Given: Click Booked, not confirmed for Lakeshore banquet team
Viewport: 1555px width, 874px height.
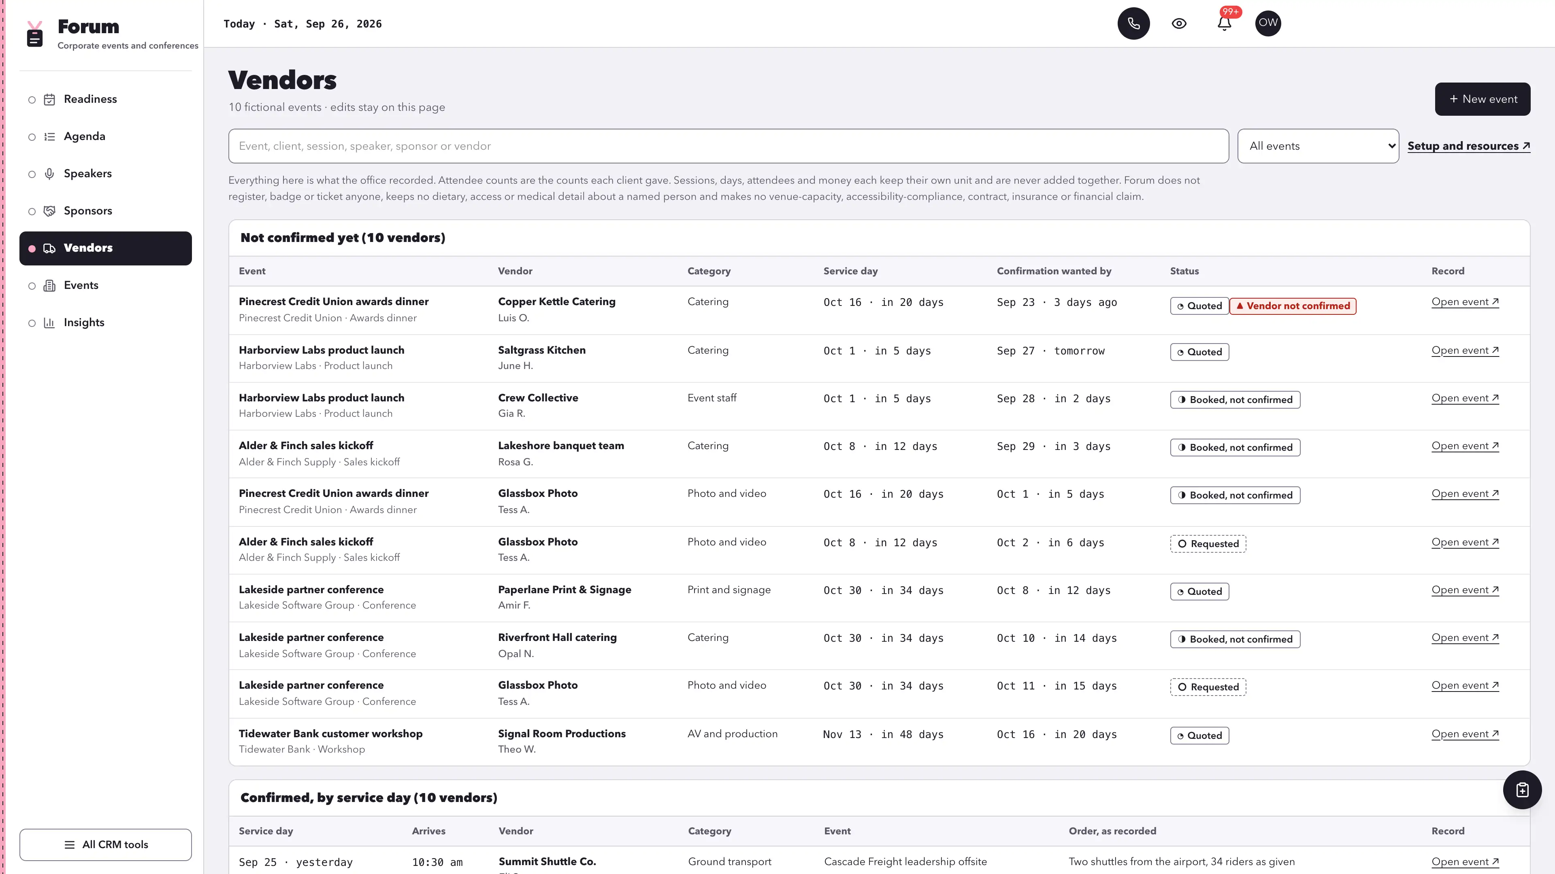Looking at the screenshot, I should click(1235, 448).
